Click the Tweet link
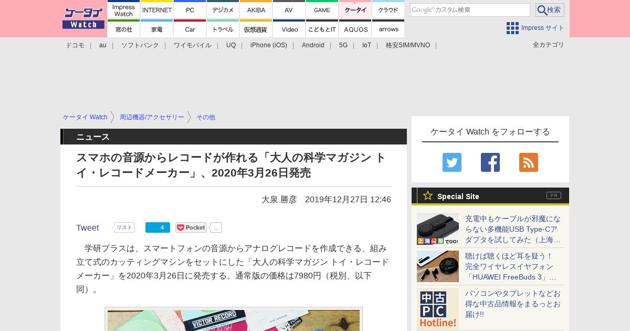The width and height of the screenshot is (630, 331). 88,227
